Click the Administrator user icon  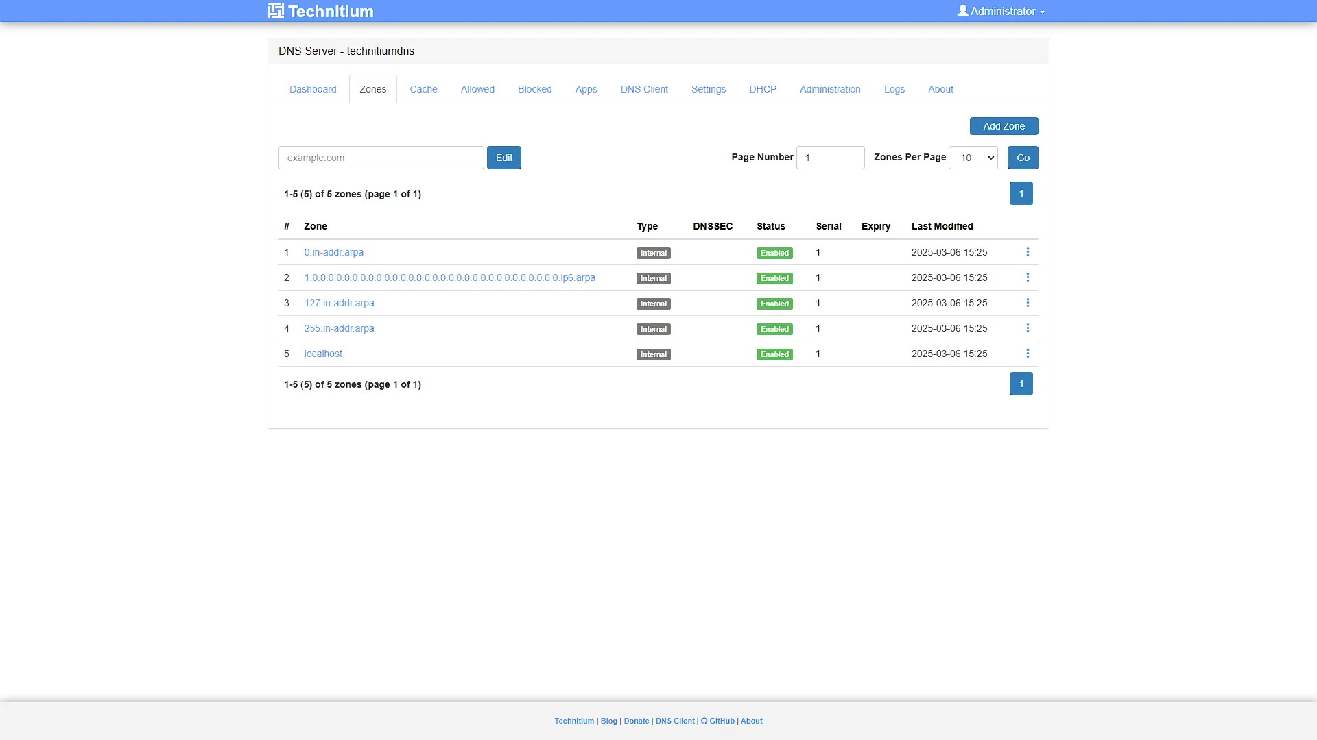(x=963, y=10)
